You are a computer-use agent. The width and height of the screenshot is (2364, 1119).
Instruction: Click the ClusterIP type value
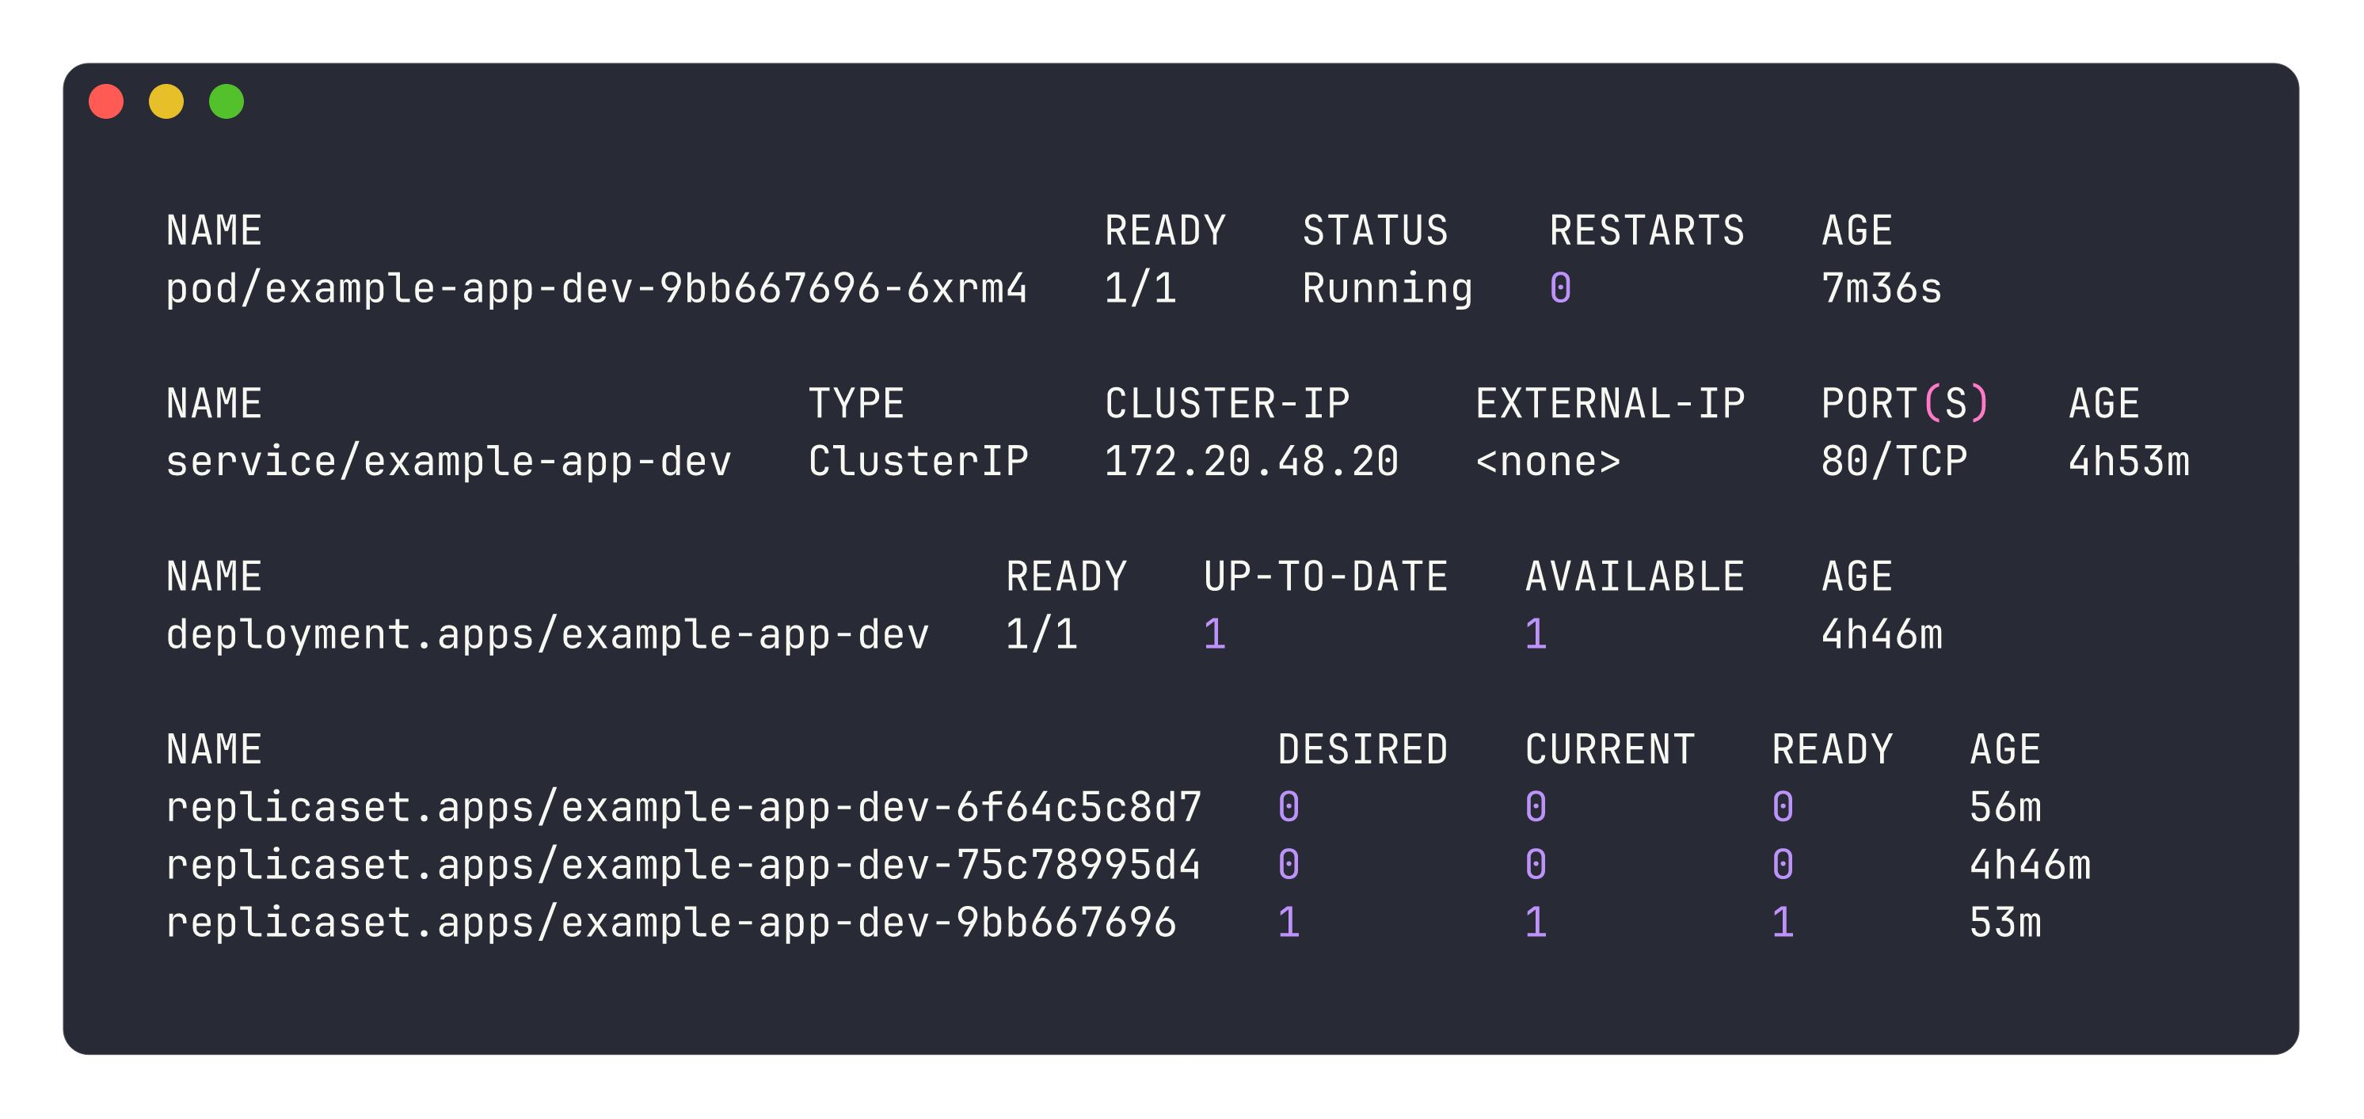pyautogui.click(x=919, y=462)
